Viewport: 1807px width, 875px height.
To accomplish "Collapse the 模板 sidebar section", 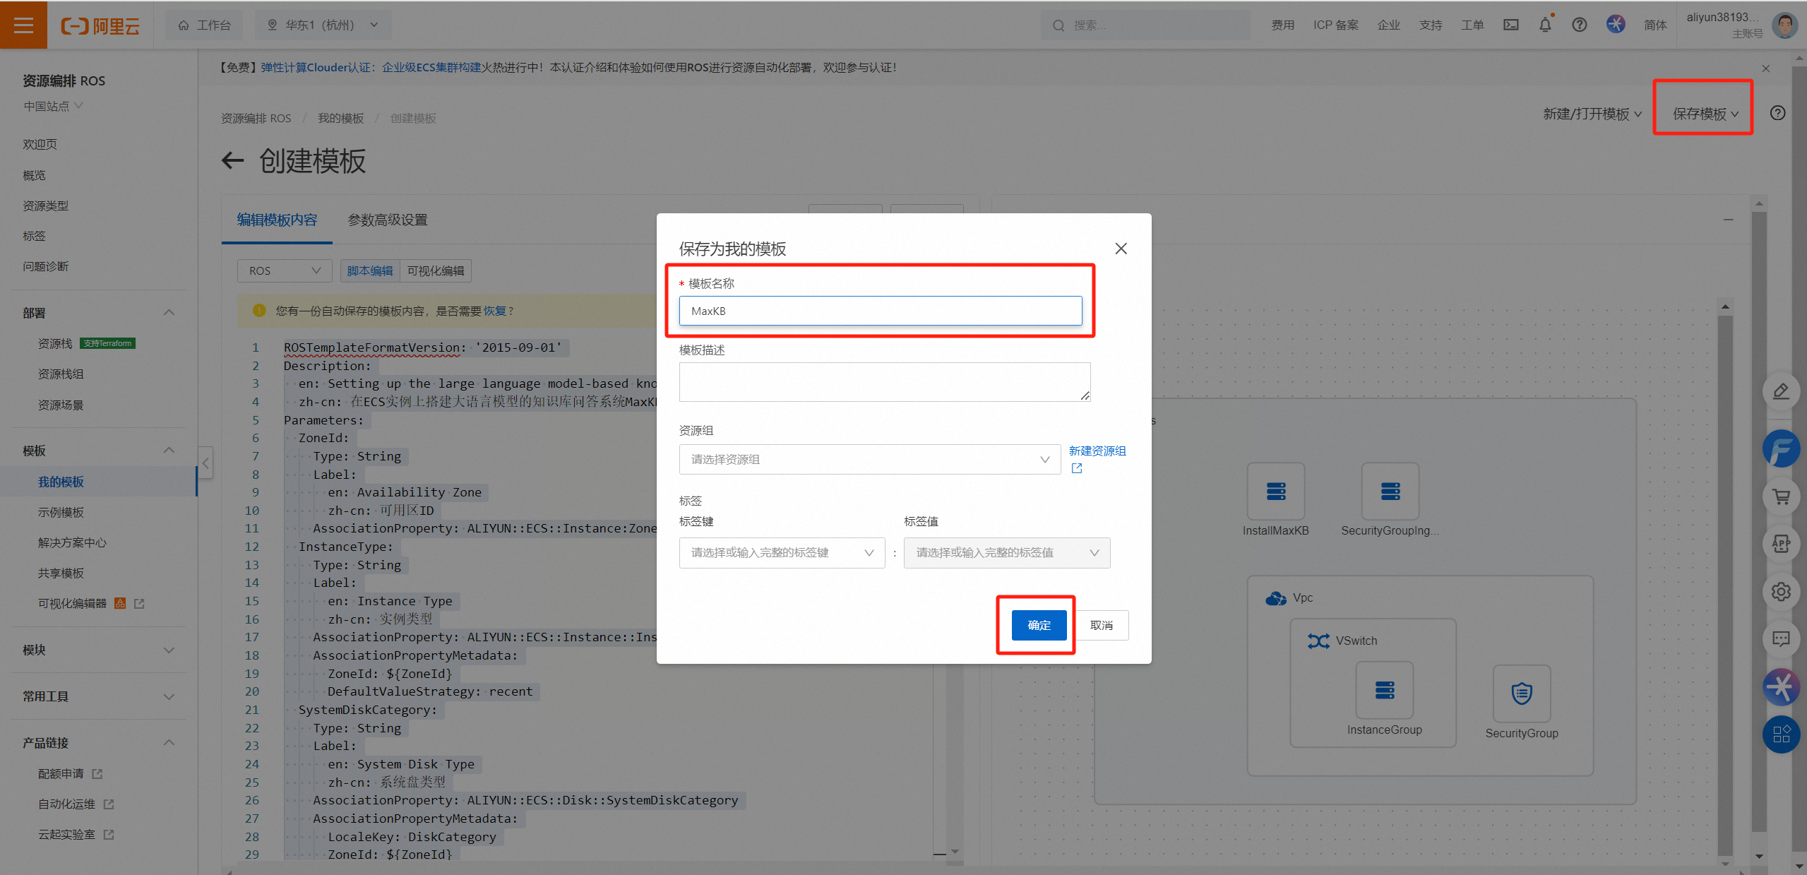I will (169, 451).
